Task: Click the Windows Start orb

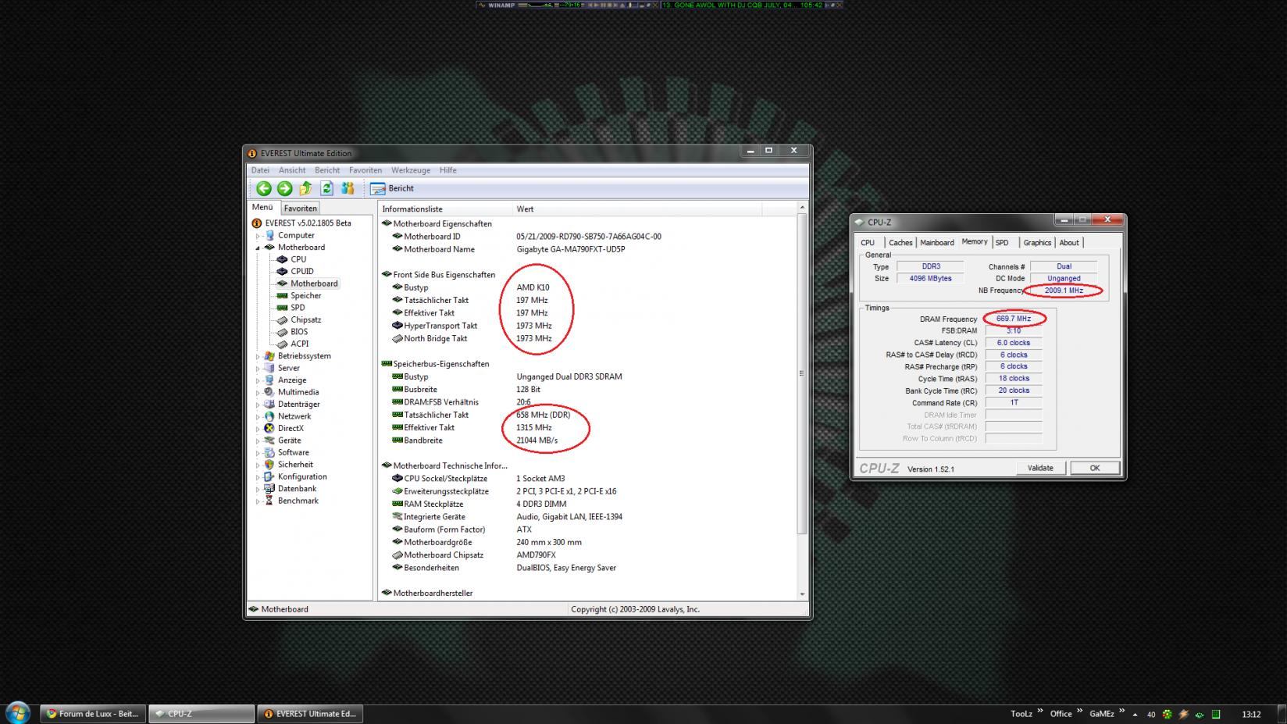Action: coord(18,712)
